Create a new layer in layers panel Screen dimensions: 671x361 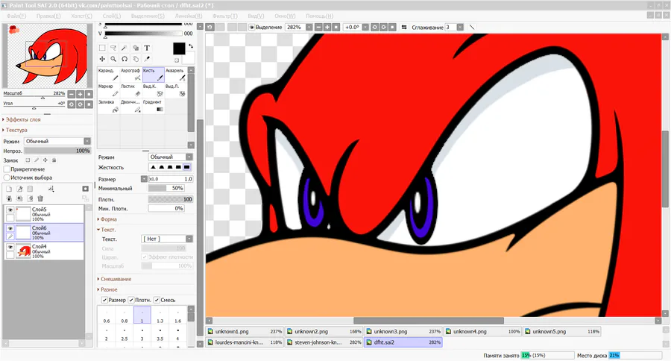[9, 189]
